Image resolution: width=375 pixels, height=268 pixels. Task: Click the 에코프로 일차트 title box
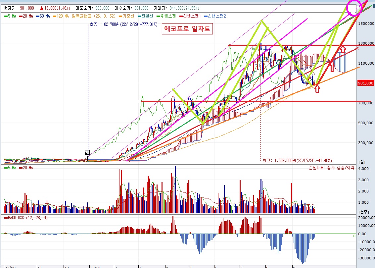click(188, 29)
